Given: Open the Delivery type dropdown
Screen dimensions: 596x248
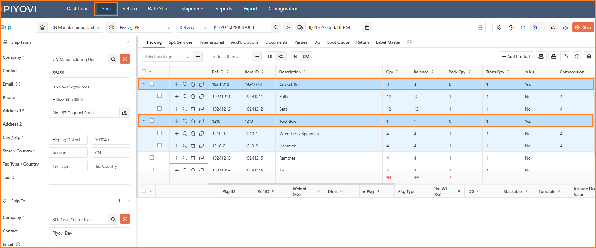Looking at the screenshot, I should [x=193, y=27].
